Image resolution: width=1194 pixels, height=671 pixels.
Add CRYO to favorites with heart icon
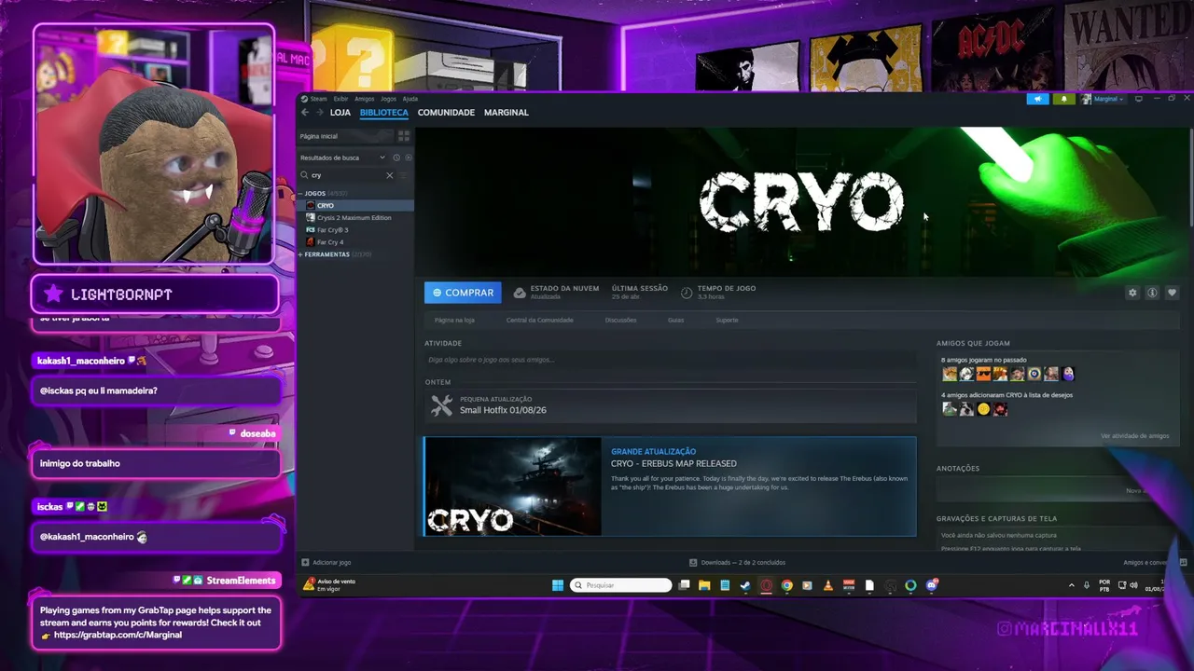(x=1172, y=293)
